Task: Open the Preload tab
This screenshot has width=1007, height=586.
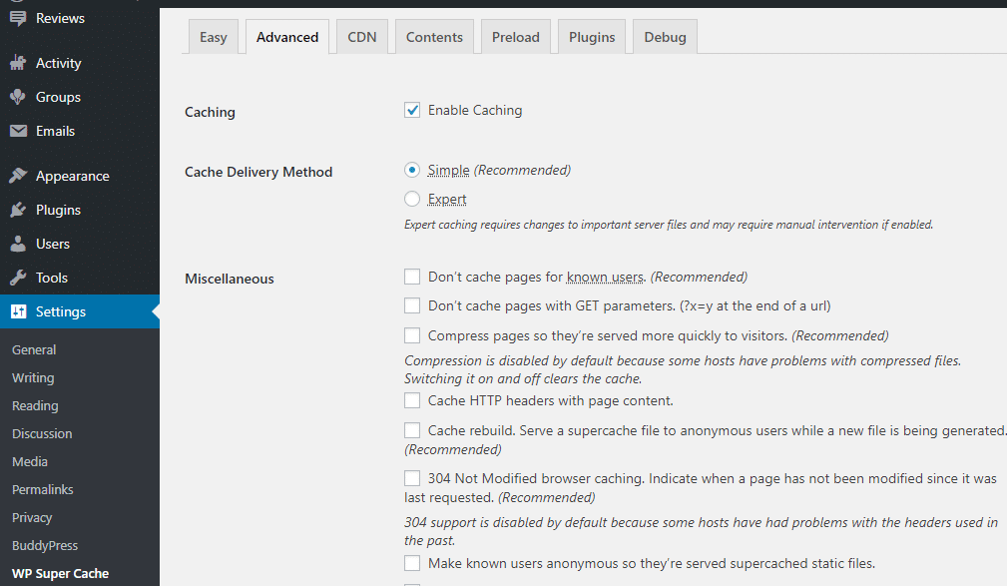Action: (516, 37)
